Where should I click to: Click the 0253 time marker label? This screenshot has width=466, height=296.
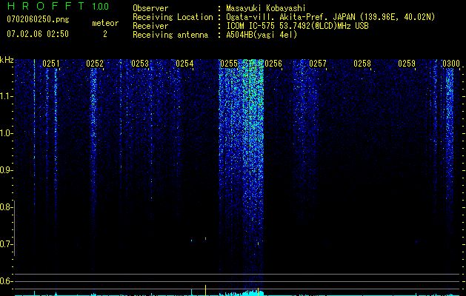(x=140, y=64)
